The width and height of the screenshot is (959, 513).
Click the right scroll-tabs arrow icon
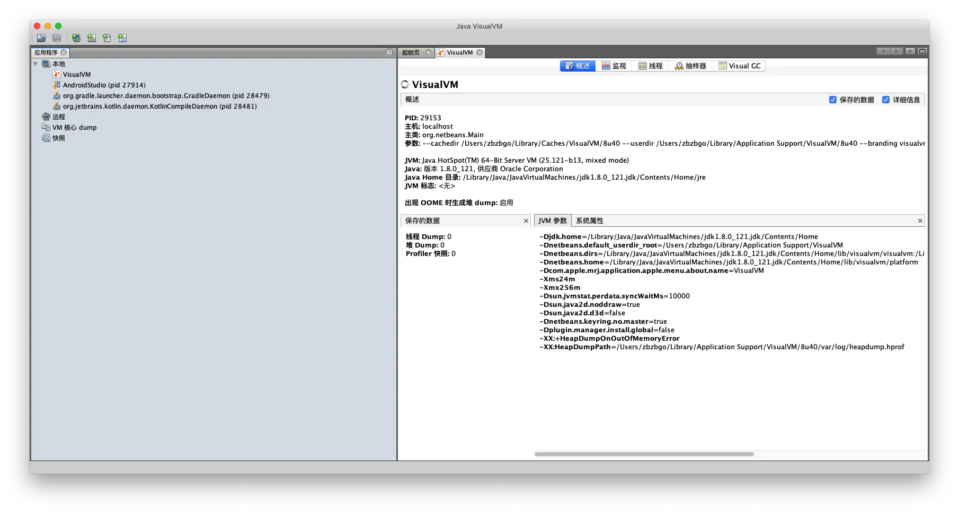(x=896, y=51)
